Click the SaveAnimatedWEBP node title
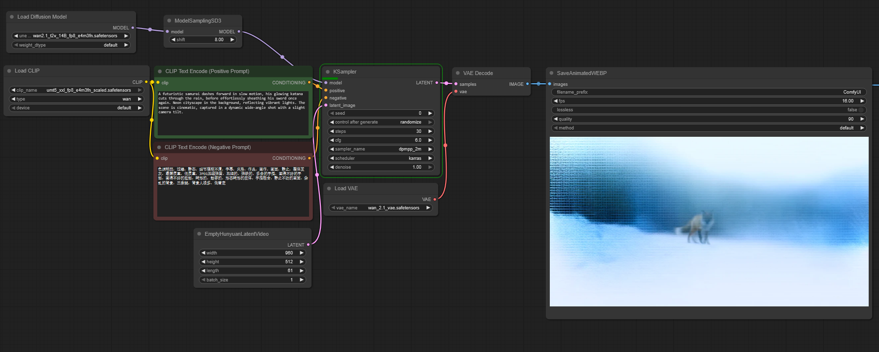Image resolution: width=879 pixels, height=352 pixels. 582,73
